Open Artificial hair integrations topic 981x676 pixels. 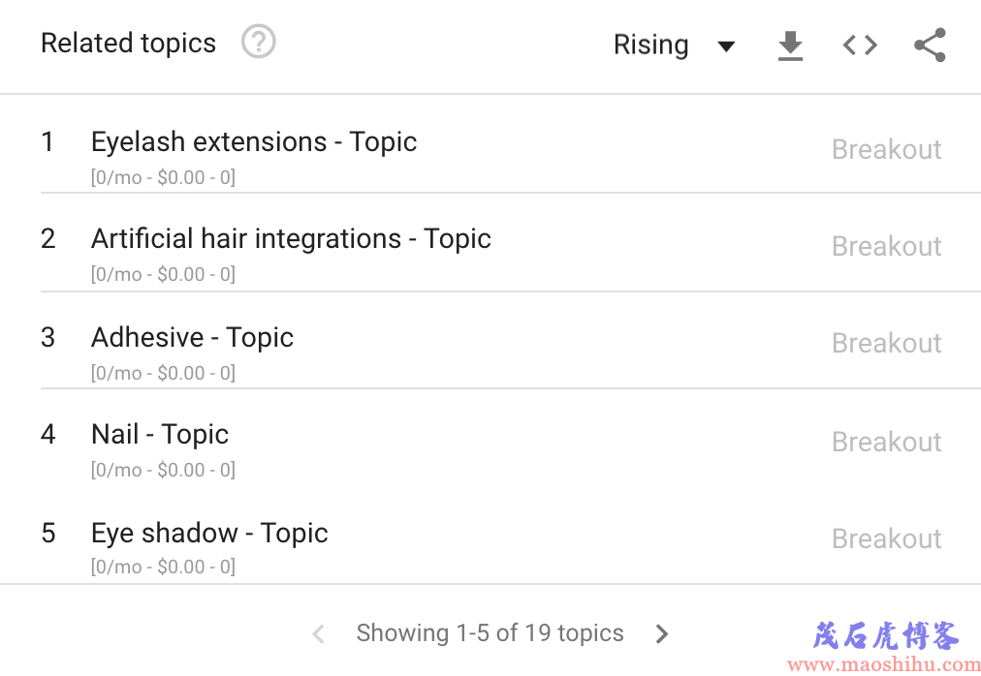coord(291,239)
